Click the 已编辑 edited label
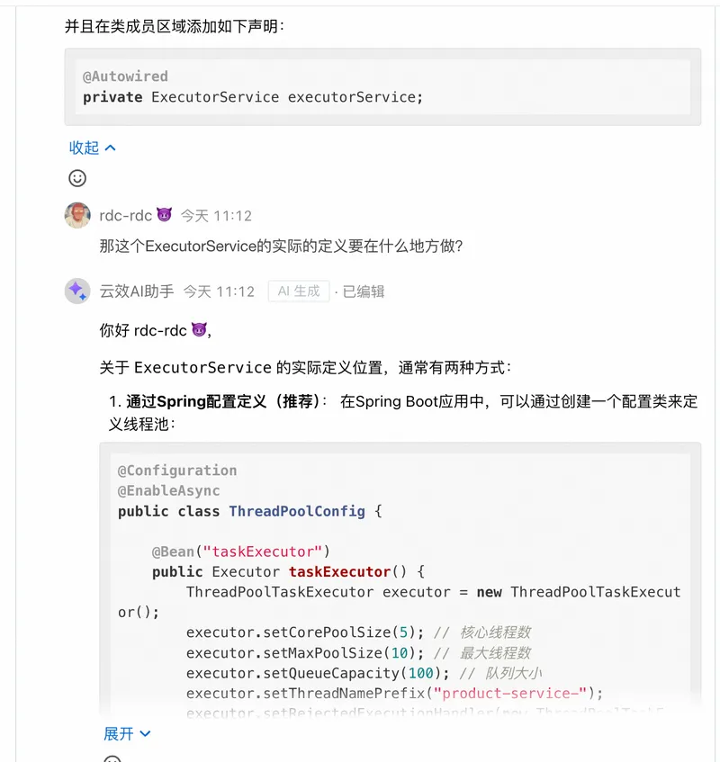This screenshot has height=762, width=720. (x=364, y=291)
